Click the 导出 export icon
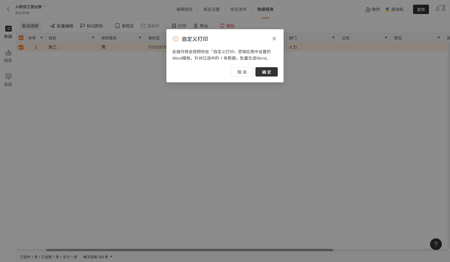Viewport: 450px width, 262px height. point(196,26)
